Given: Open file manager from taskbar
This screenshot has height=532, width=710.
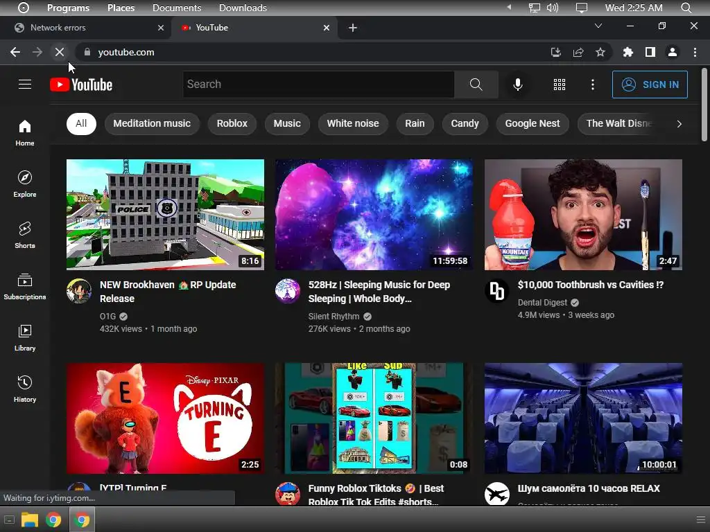Looking at the screenshot, I should pos(29,520).
